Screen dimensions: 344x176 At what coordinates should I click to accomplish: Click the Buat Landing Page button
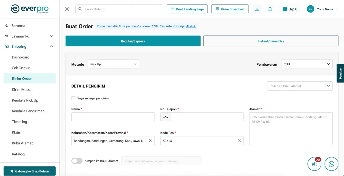point(187,9)
